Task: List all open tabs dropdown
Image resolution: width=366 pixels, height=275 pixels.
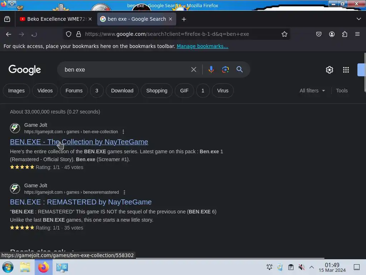Action: [x=359, y=19]
